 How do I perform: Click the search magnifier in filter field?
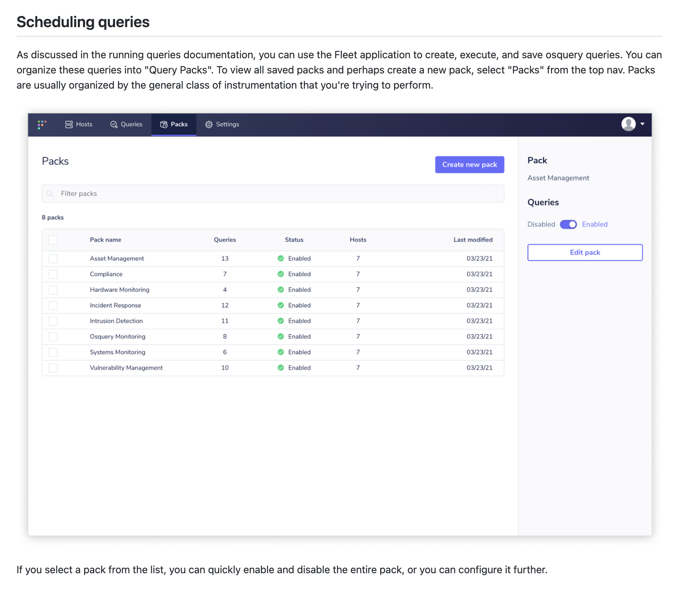click(50, 194)
